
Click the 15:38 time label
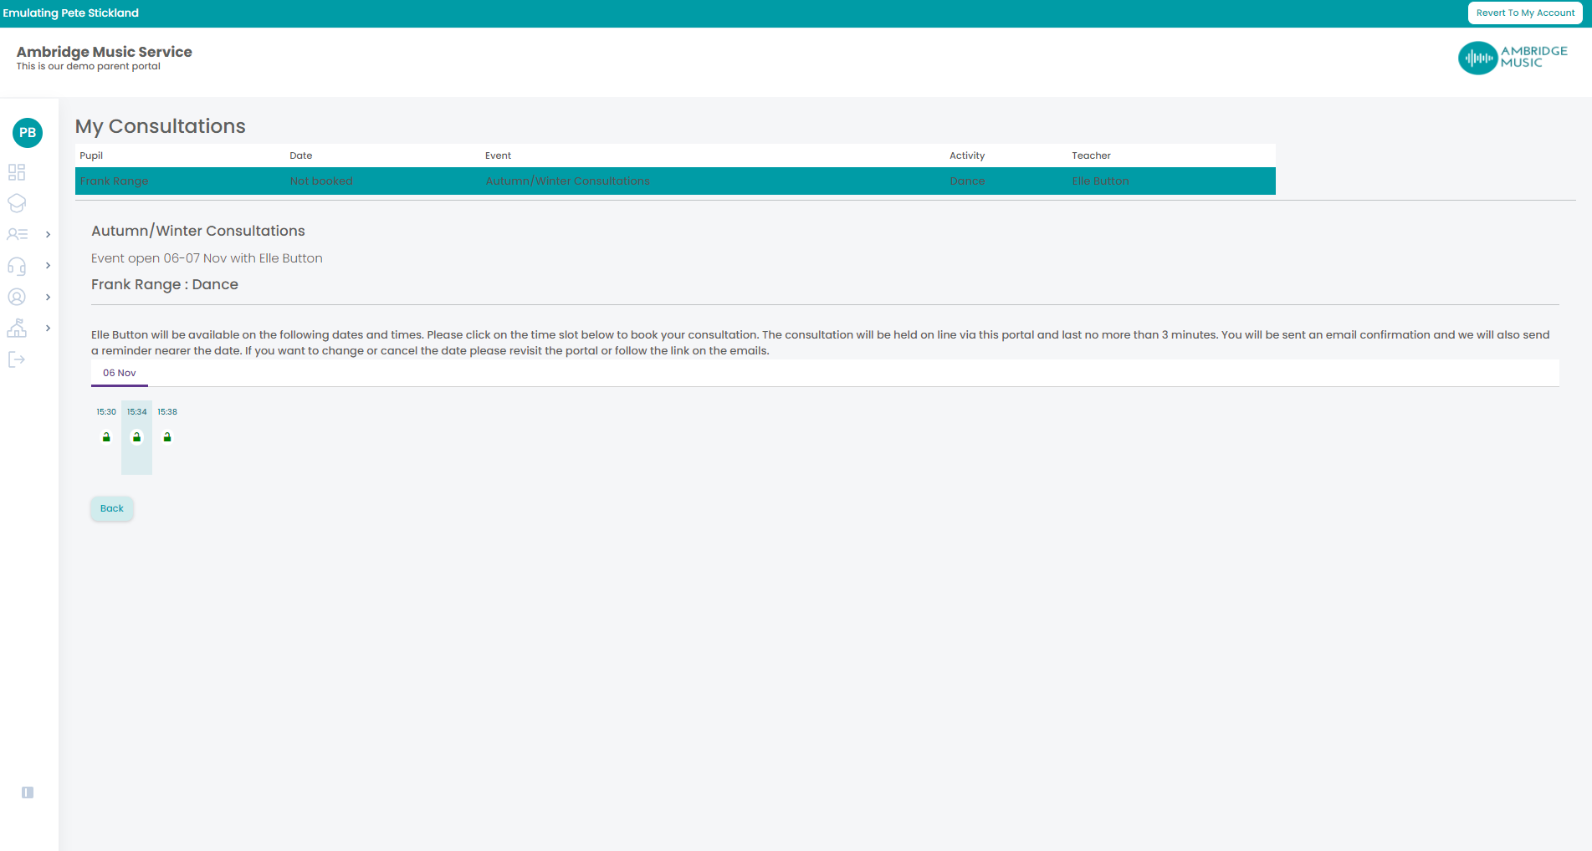pyautogui.click(x=167, y=412)
